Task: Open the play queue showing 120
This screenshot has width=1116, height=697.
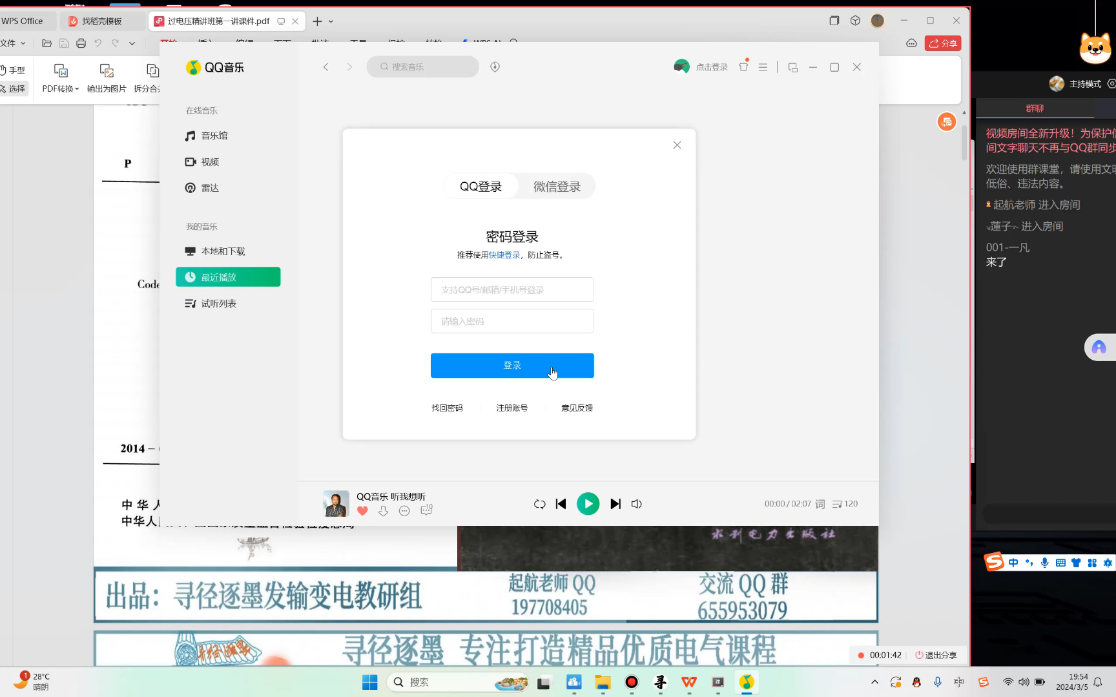Action: point(845,504)
